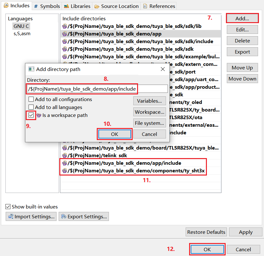This screenshot has height=256, width=264.
Task: Cancel the Add directory path dialog
Action: [149, 134]
